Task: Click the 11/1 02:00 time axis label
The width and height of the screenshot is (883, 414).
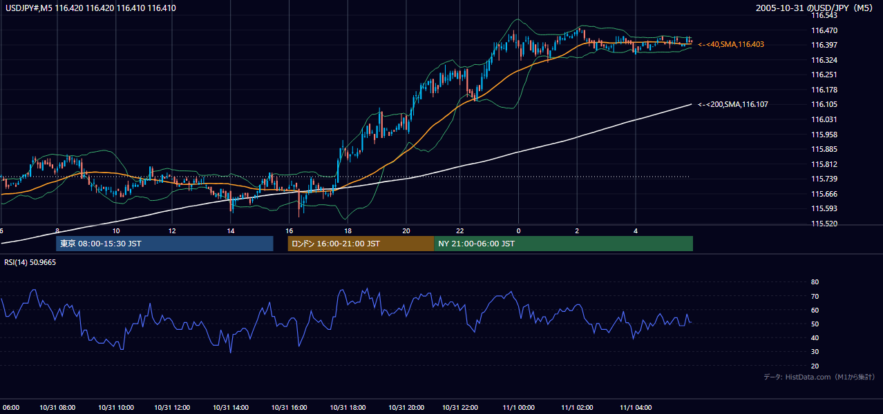Action: click(577, 407)
